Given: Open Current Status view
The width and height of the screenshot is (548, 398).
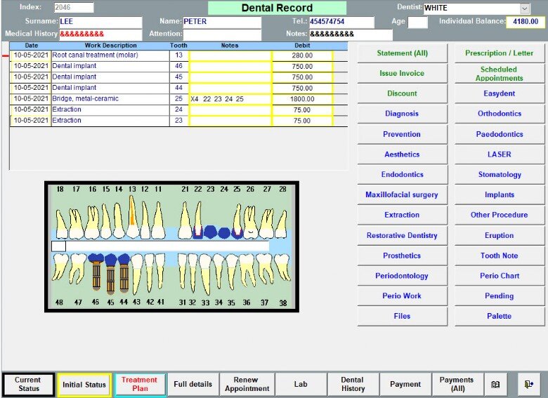Looking at the screenshot, I should tap(28, 385).
